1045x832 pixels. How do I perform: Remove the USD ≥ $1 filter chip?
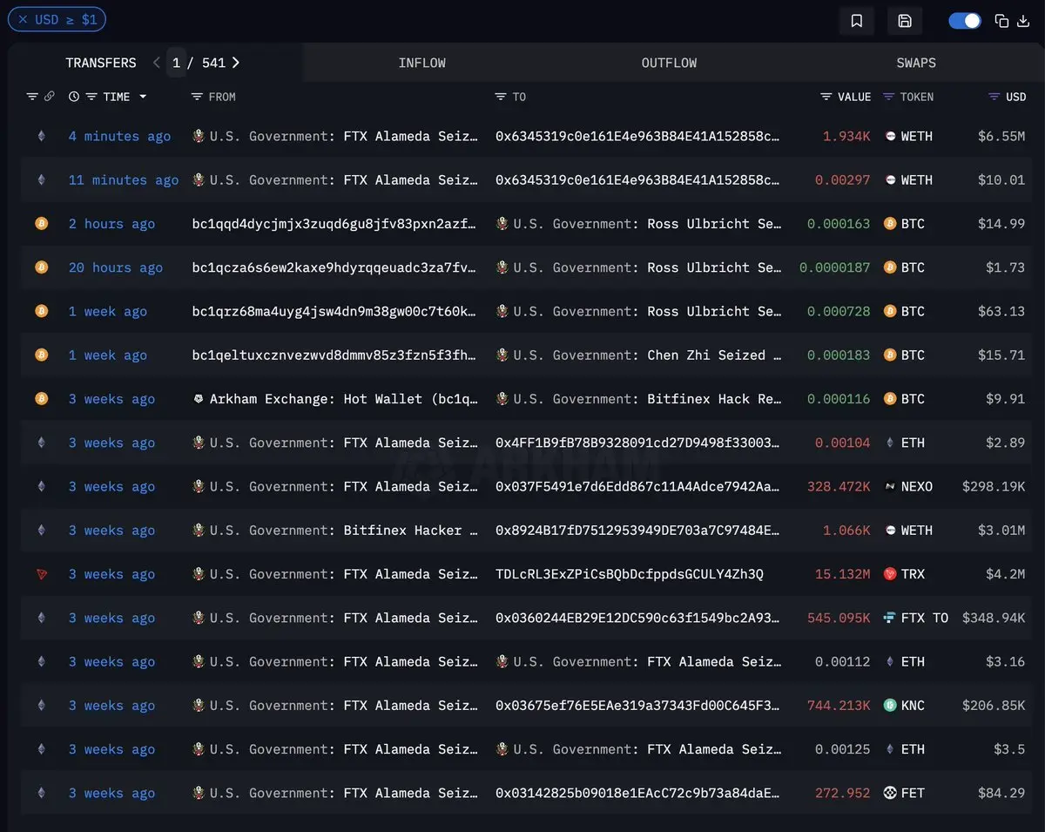pyautogui.click(x=24, y=19)
